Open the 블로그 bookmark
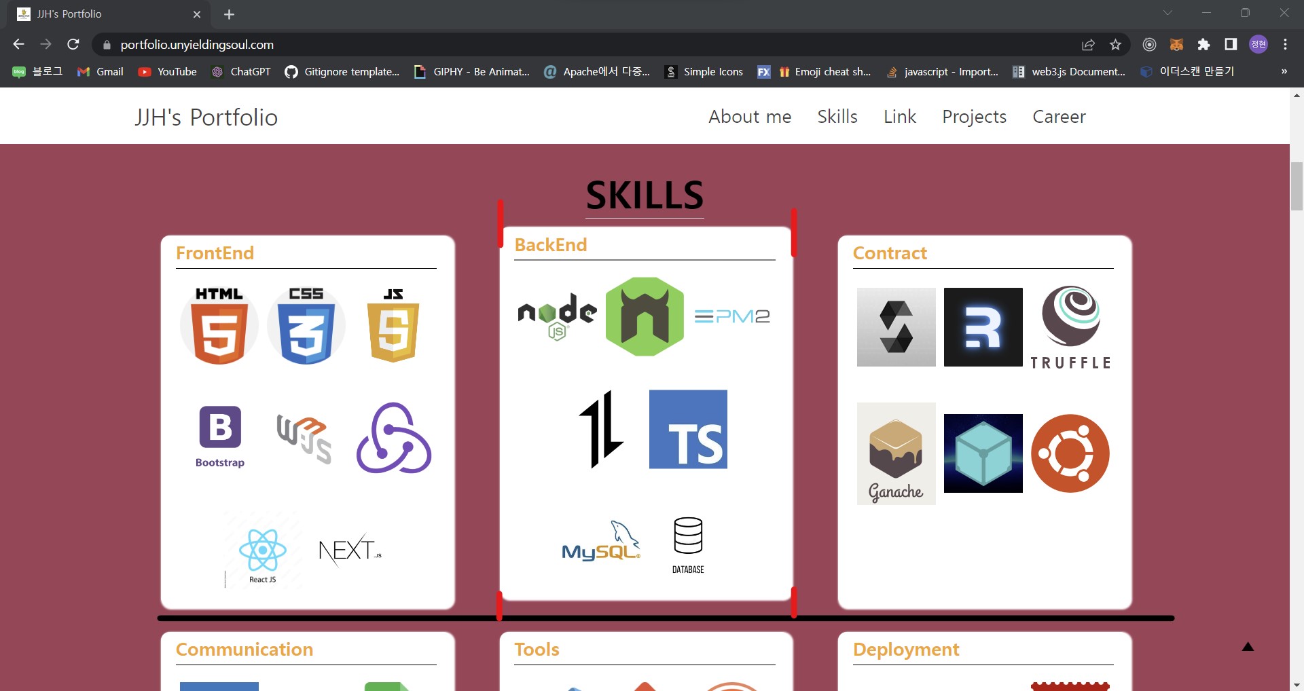Image resolution: width=1304 pixels, height=691 pixels. [x=37, y=71]
